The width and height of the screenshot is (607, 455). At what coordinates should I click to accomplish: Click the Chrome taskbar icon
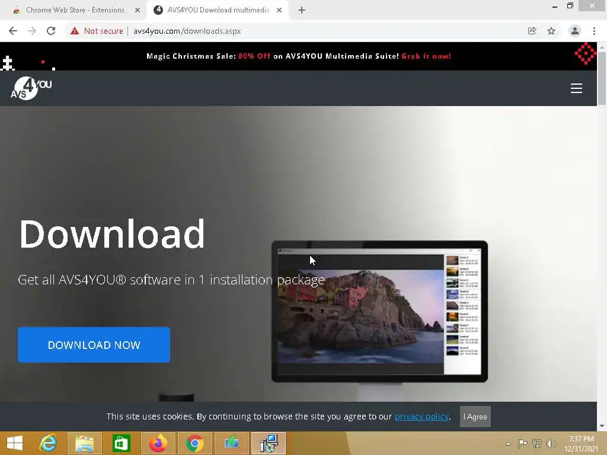pos(194,443)
